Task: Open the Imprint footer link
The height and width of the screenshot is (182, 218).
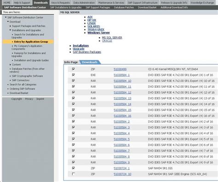Action: pos(40,99)
